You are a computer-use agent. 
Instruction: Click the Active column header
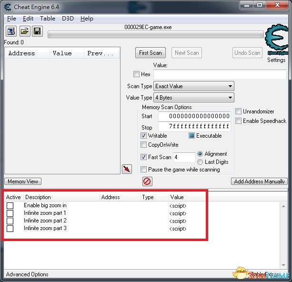click(x=13, y=197)
